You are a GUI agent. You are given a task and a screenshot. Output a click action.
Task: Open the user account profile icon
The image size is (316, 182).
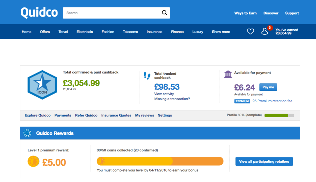coord(264,31)
